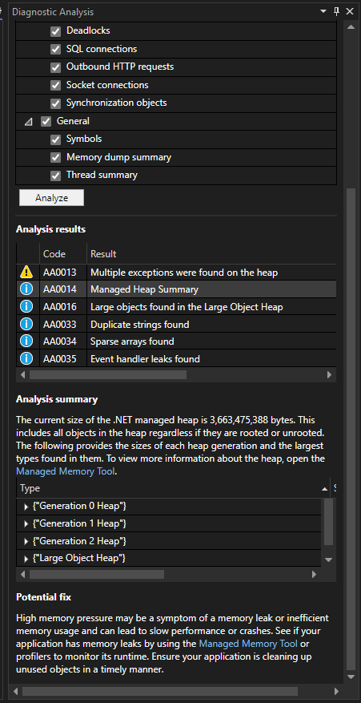Open the panel window position dropdown arrow
This screenshot has width=361, height=703.
324,12
